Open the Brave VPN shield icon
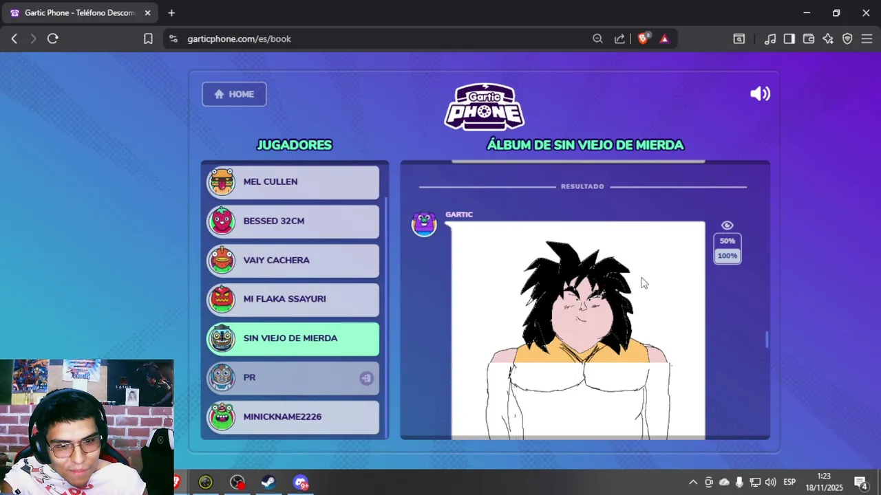This screenshot has width=881, height=495. pos(847,39)
